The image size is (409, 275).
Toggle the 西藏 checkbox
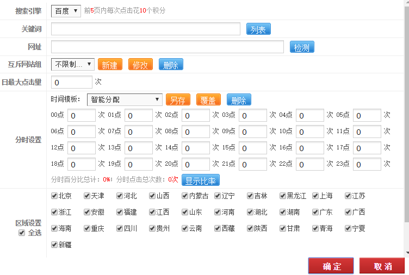click(218, 229)
